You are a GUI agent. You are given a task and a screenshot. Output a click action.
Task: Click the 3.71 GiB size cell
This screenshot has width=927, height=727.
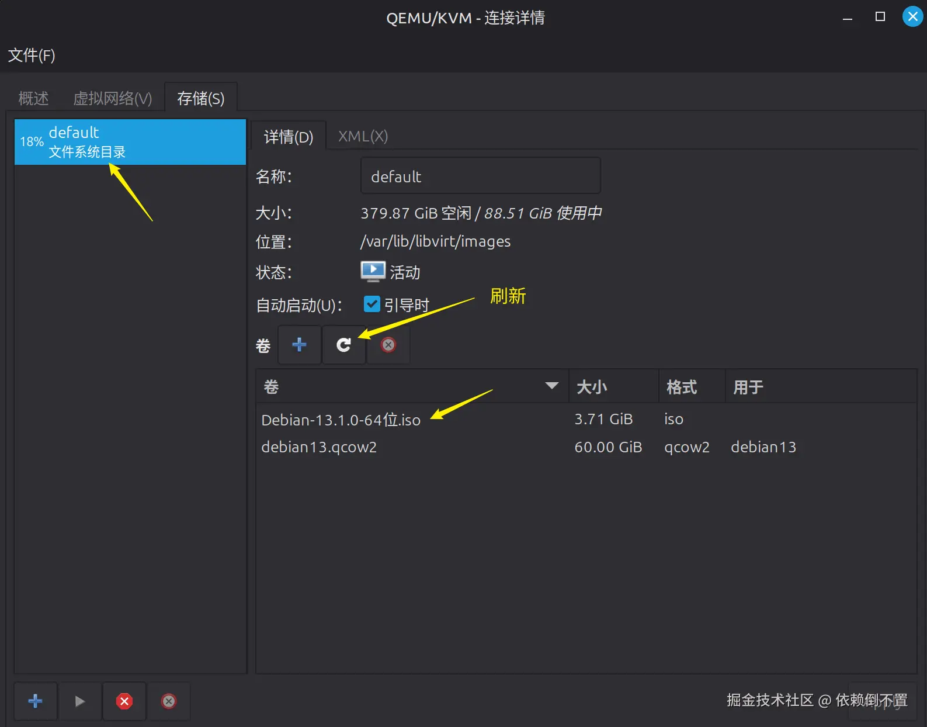[603, 419]
